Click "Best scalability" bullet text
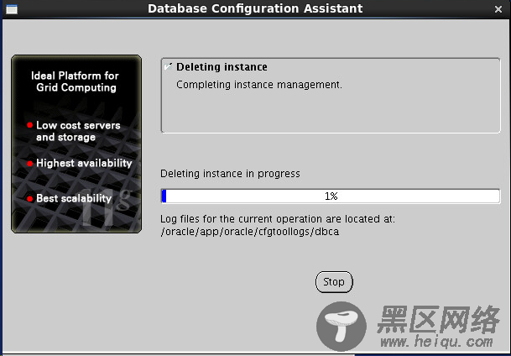This screenshot has height=356, width=511. pos(74,198)
